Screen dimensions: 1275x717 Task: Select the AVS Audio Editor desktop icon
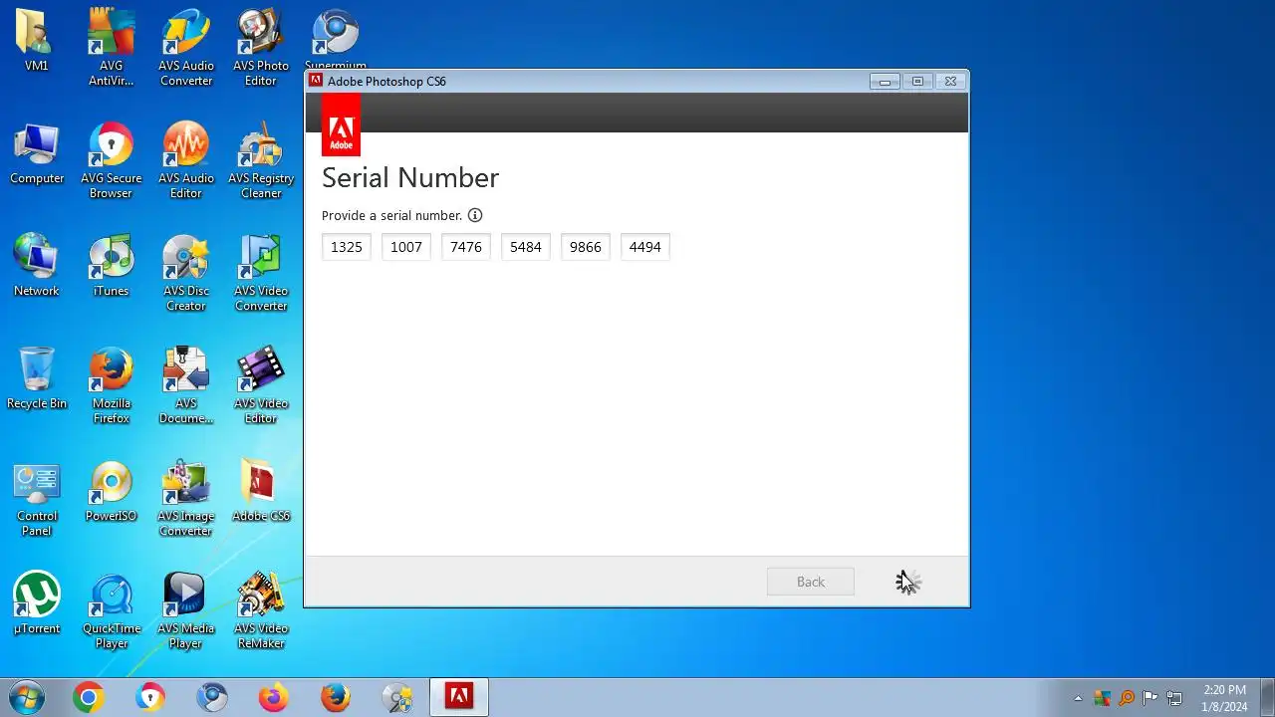pos(186,160)
